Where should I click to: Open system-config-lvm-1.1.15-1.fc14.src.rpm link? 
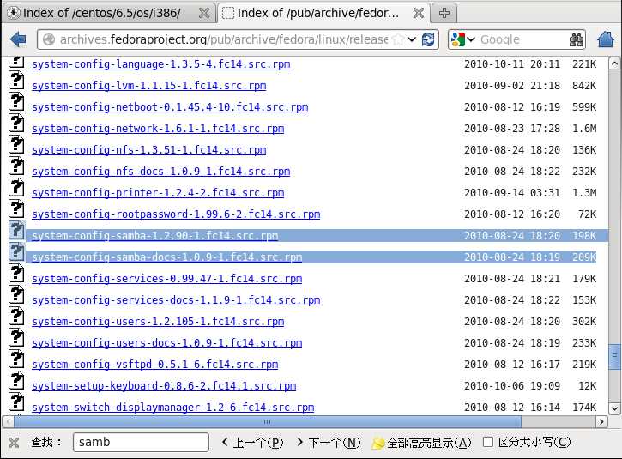point(148,86)
